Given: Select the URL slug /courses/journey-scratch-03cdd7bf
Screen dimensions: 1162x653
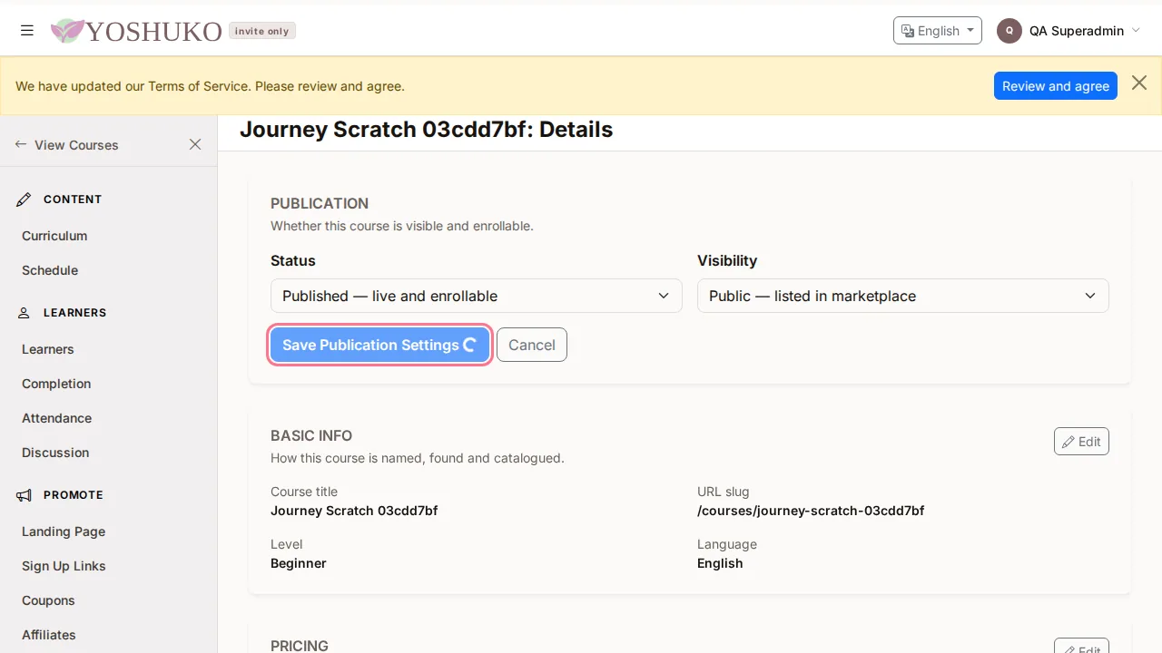Looking at the screenshot, I should 811,511.
